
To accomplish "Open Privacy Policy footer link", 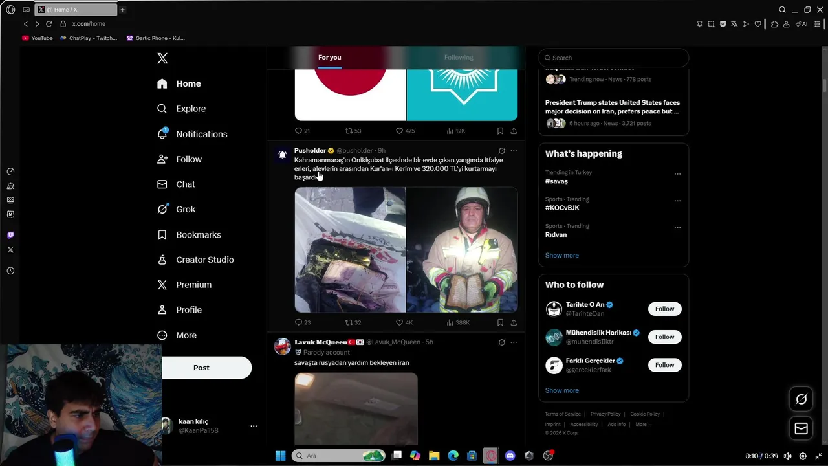I will coord(605,414).
